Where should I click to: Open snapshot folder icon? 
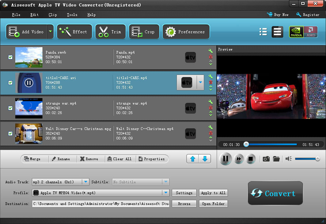coord(276,159)
